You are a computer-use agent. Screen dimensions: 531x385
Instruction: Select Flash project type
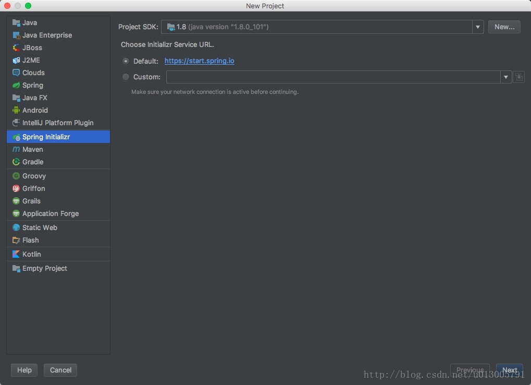(x=58, y=240)
